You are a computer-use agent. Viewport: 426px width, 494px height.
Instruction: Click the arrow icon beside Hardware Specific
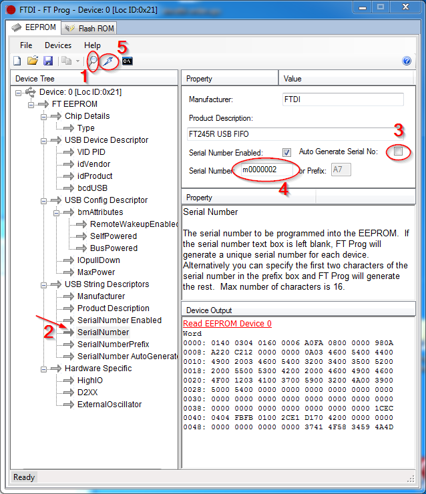pyautogui.click(x=56, y=368)
